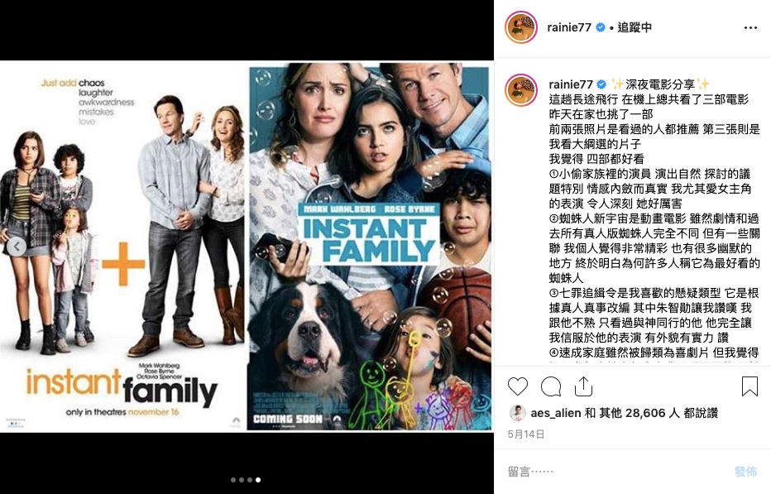Go to previous photo with left arrow

coord(17,247)
